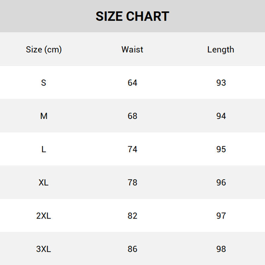Select the Size (cm) column header
The width and height of the screenshot is (265, 265).
point(44,50)
